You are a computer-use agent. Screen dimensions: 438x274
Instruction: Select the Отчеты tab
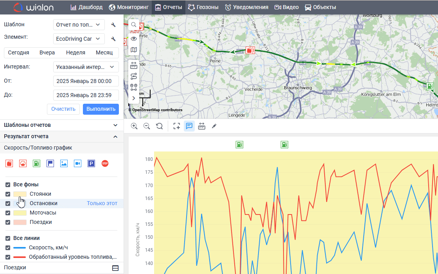tap(169, 7)
